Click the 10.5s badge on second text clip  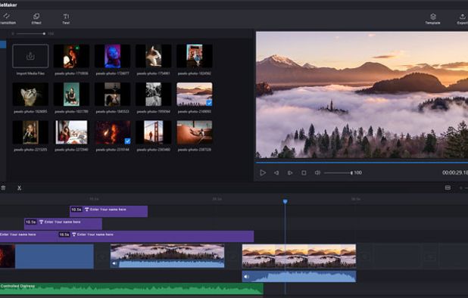coord(31,222)
